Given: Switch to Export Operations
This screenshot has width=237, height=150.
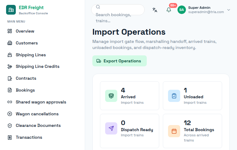Looking at the screenshot, I should (x=119, y=61).
